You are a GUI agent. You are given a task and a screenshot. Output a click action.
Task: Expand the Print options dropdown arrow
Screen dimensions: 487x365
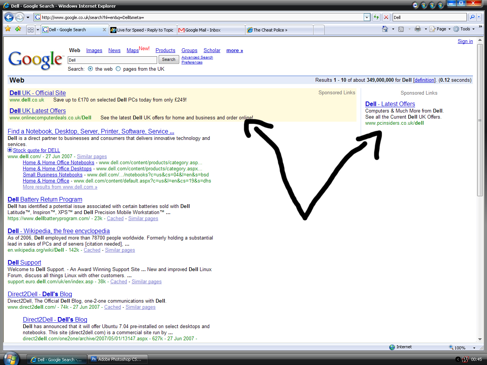click(x=426, y=29)
